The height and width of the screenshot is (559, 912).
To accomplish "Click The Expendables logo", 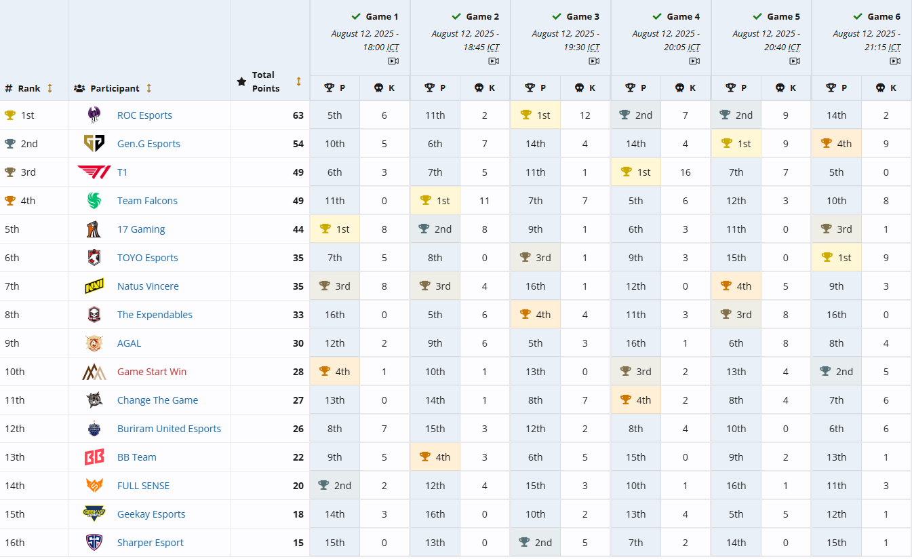I will 94,315.
